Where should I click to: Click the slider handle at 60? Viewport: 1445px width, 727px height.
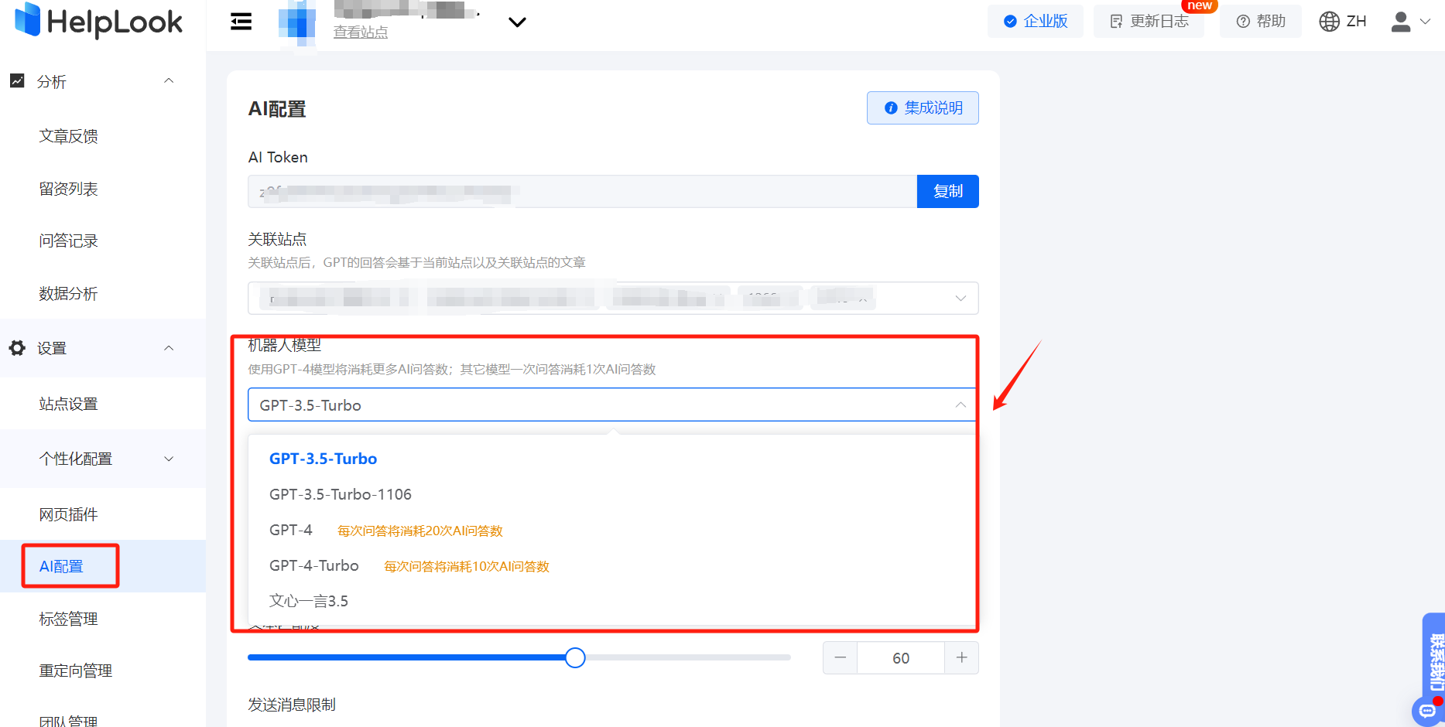point(575,657)
